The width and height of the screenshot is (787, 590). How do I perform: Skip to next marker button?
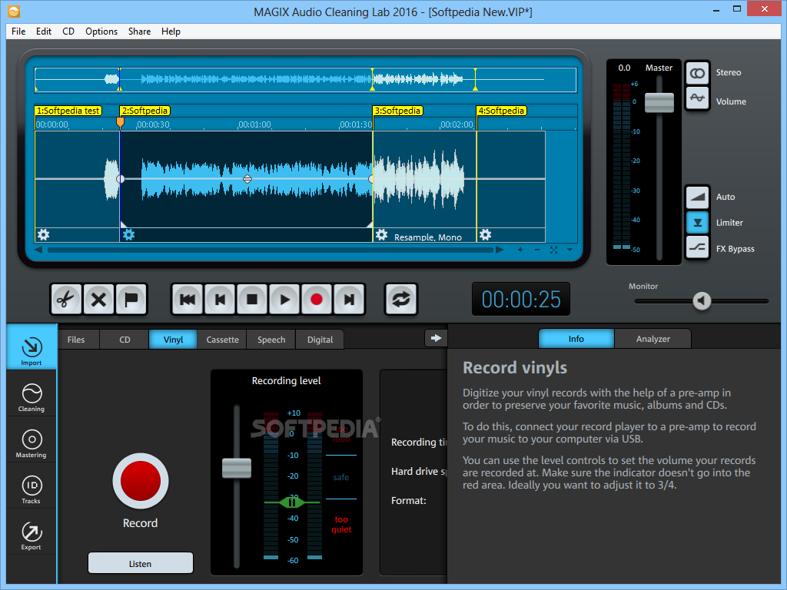(349, 300)
